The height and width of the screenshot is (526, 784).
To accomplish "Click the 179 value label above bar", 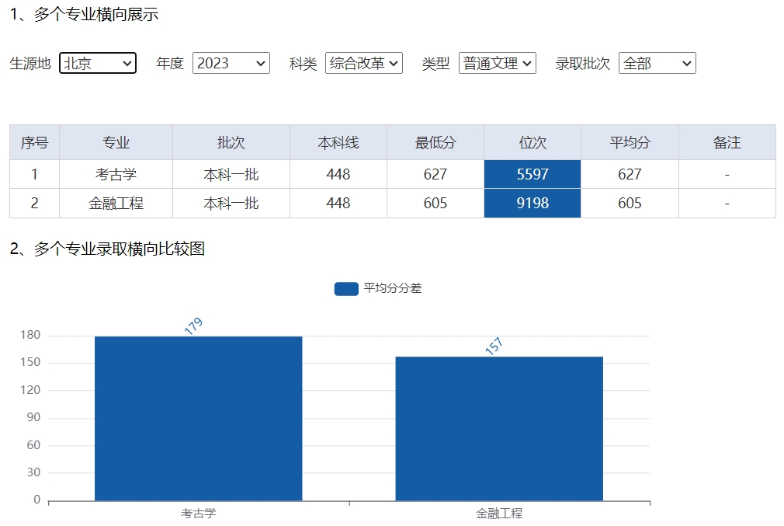I will [193, 326].
